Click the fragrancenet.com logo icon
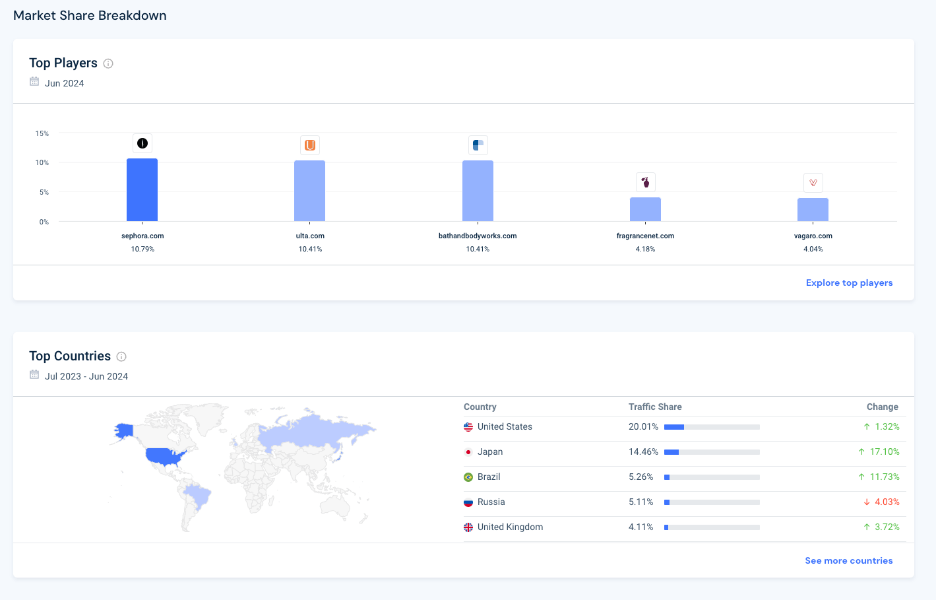The height and width of the screenshot is (600, 936). [646, 182]
